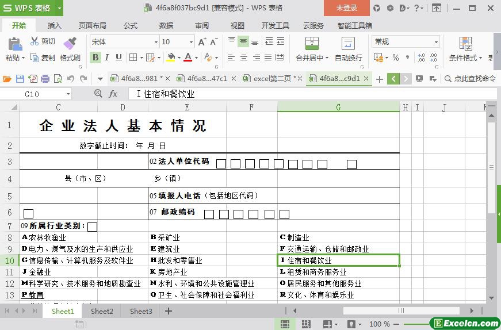Open the font name 宋体 dropdown
The height and width of the screenshot is (330, 501).
(x=155, y=42)
